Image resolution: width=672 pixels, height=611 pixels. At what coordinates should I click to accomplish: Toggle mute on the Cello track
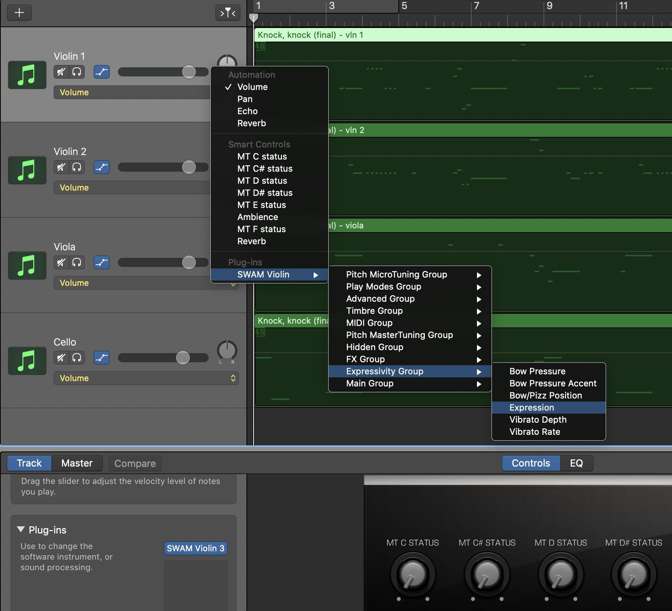[x=61, y=358]
